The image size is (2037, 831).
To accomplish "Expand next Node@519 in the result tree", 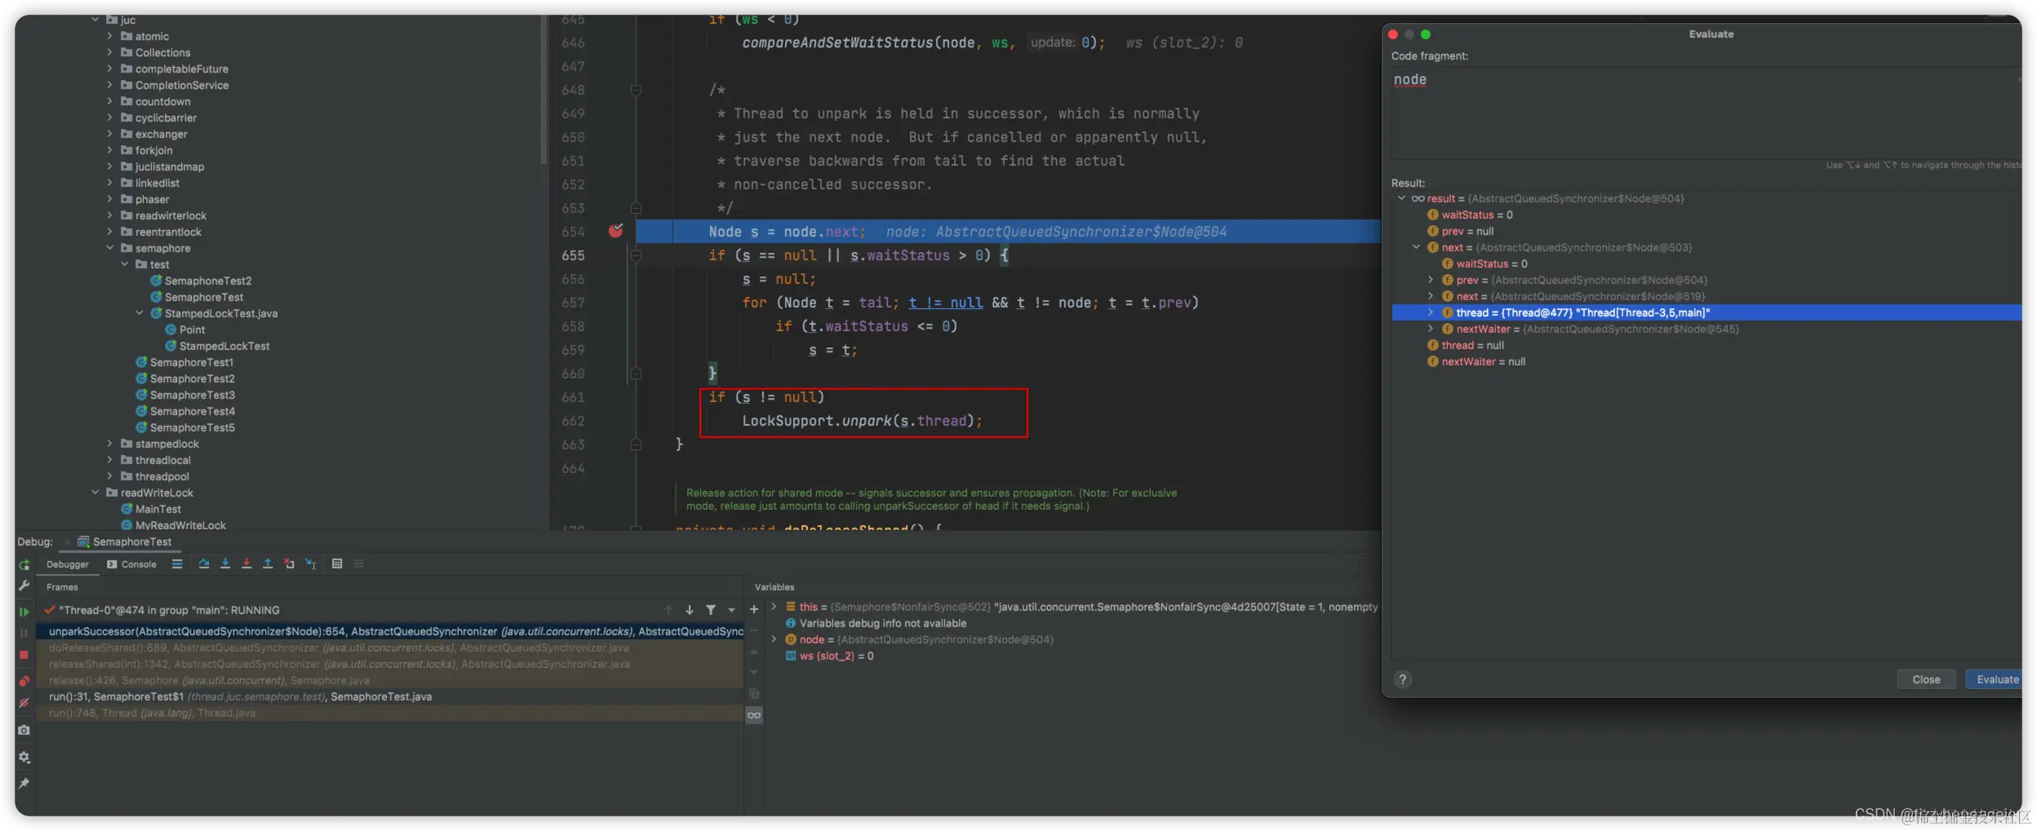I will click(1431, 296).
